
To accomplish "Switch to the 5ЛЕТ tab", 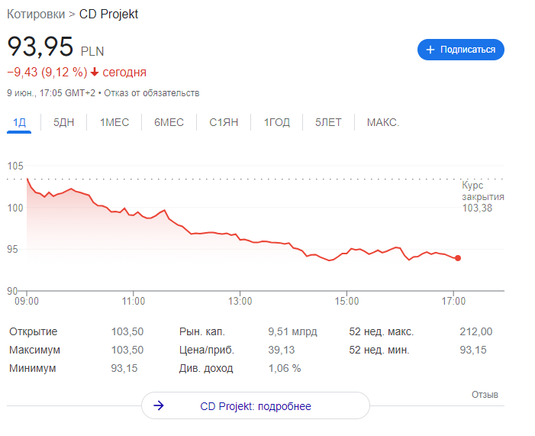I will click(x=328, y=122).
